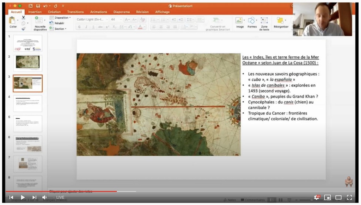The height and width of the screenshot is (205, 361).
Task: Mute the video with the speaker icon
Action: tap(44, 197)
